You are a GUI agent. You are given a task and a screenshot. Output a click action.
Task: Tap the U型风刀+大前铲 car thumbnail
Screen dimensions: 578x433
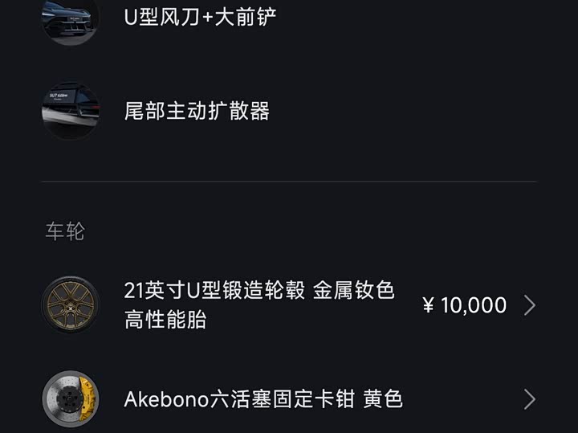coord(71,19)
